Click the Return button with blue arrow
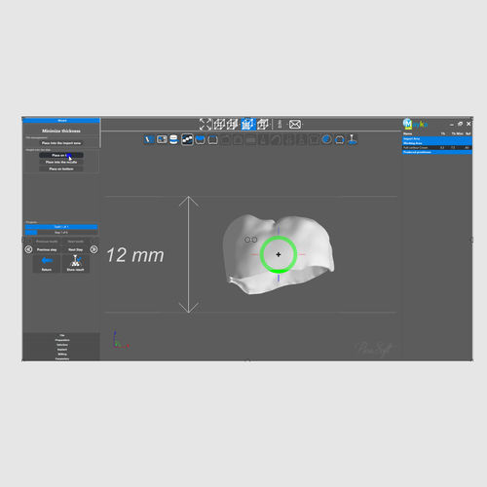The image size is (487, 487). pyautogui.click(x=47, y=263)
